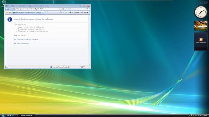This screenshot has height=117, width=209.
Task: Click the Add to Favorites icon
Action: click(10, 12)
